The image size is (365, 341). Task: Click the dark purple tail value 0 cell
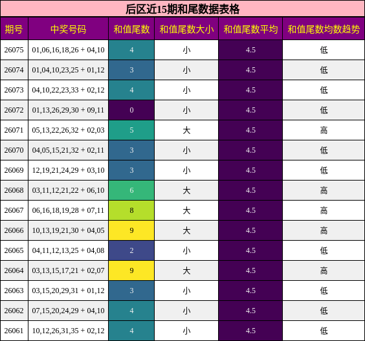(x=131, y=110)
